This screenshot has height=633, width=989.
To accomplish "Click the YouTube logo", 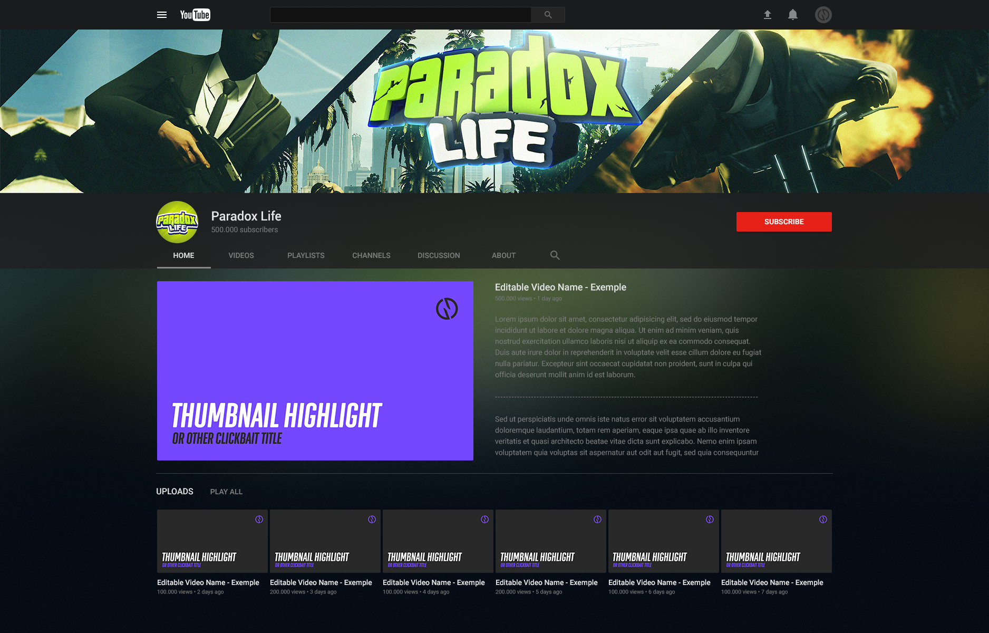I will [195, 15].
